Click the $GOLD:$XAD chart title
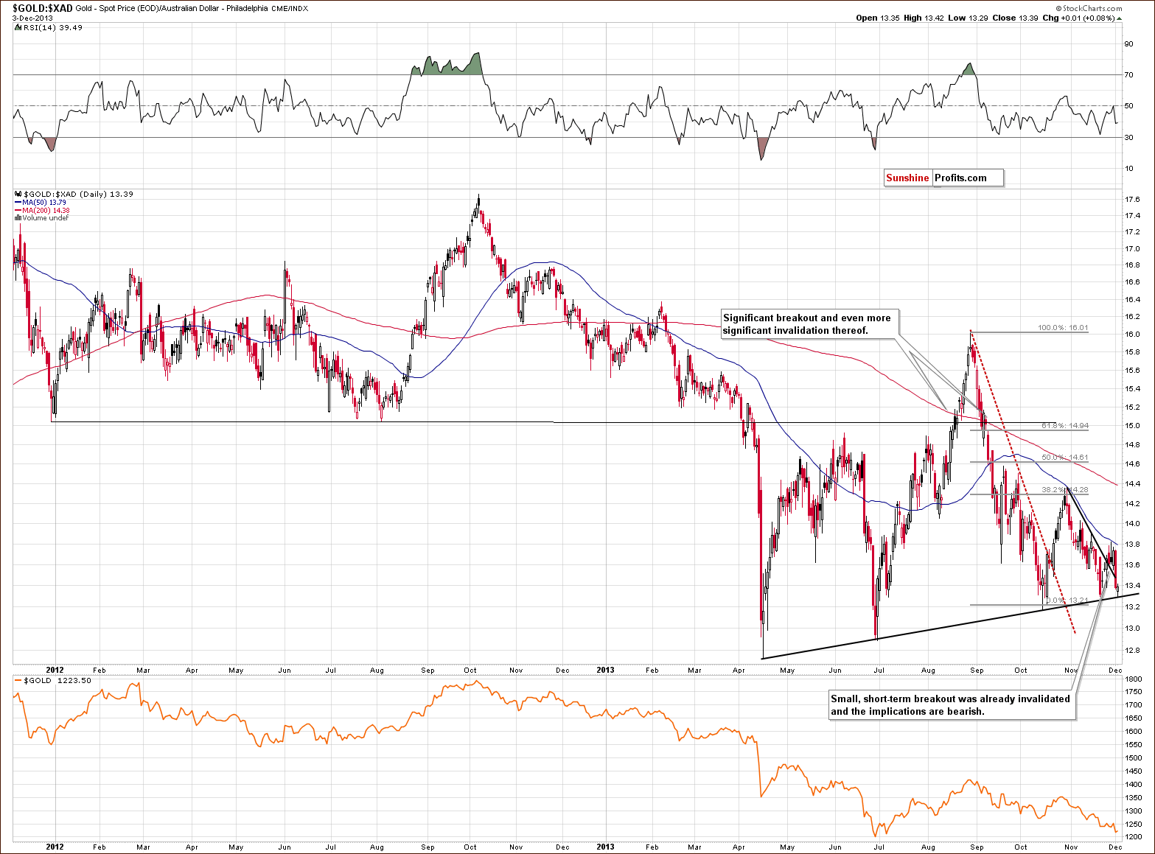 [x=42, y=8]
